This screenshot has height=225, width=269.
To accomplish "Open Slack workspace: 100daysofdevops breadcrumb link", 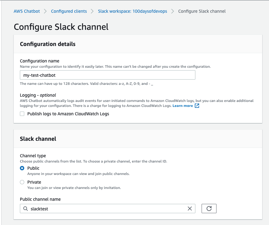I will click(x=132, y=11).
